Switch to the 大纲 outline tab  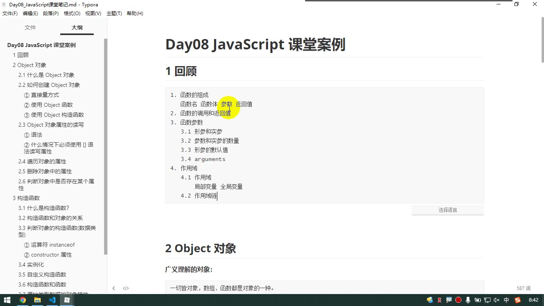77,27
